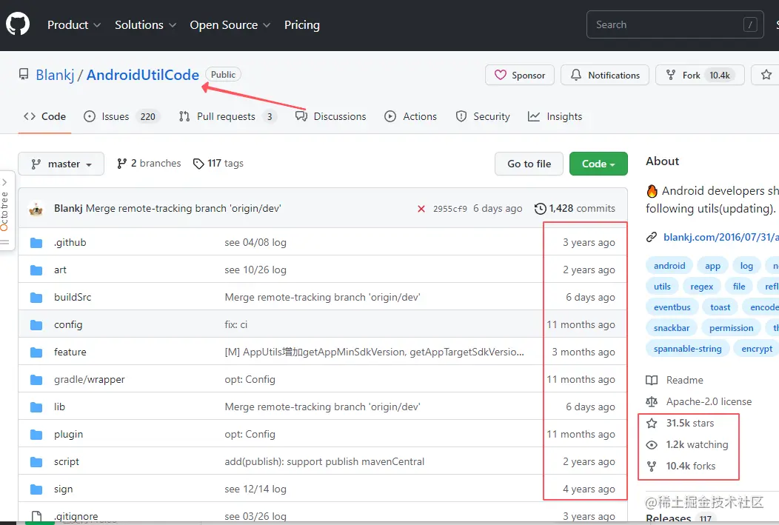Screen dimensions: 779x525
Task: Open the Open Source dropdown menu
Action: (x=230, y=25)
